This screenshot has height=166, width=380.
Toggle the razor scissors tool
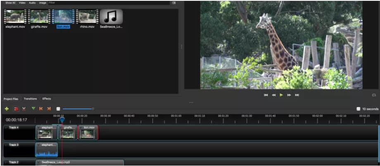coord(24,109)
